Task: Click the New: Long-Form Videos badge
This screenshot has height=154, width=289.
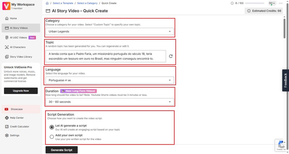Action: [x=78, y=91]
